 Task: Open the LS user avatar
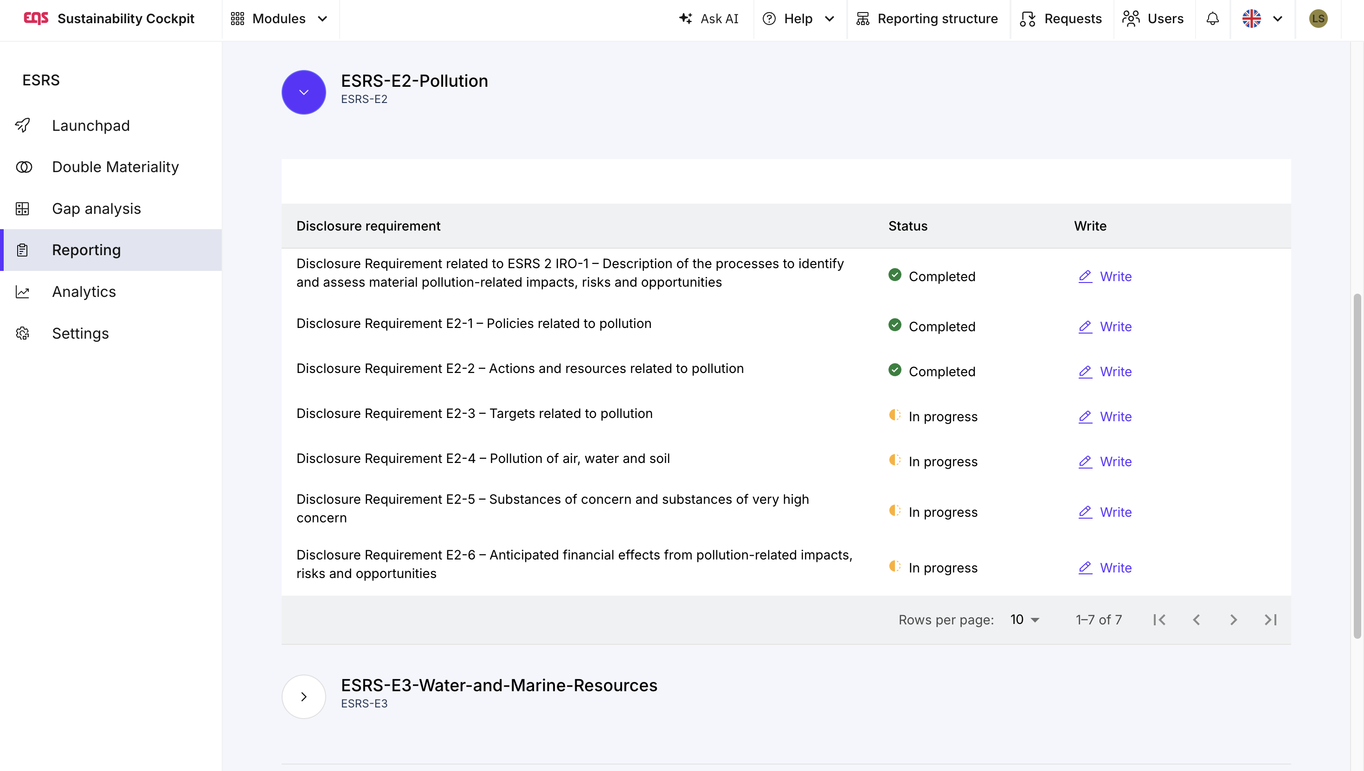1319,19
